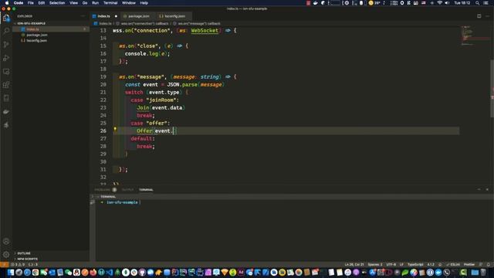
Task: Open Manage gear in activity bar
Action: click(6, 254)
